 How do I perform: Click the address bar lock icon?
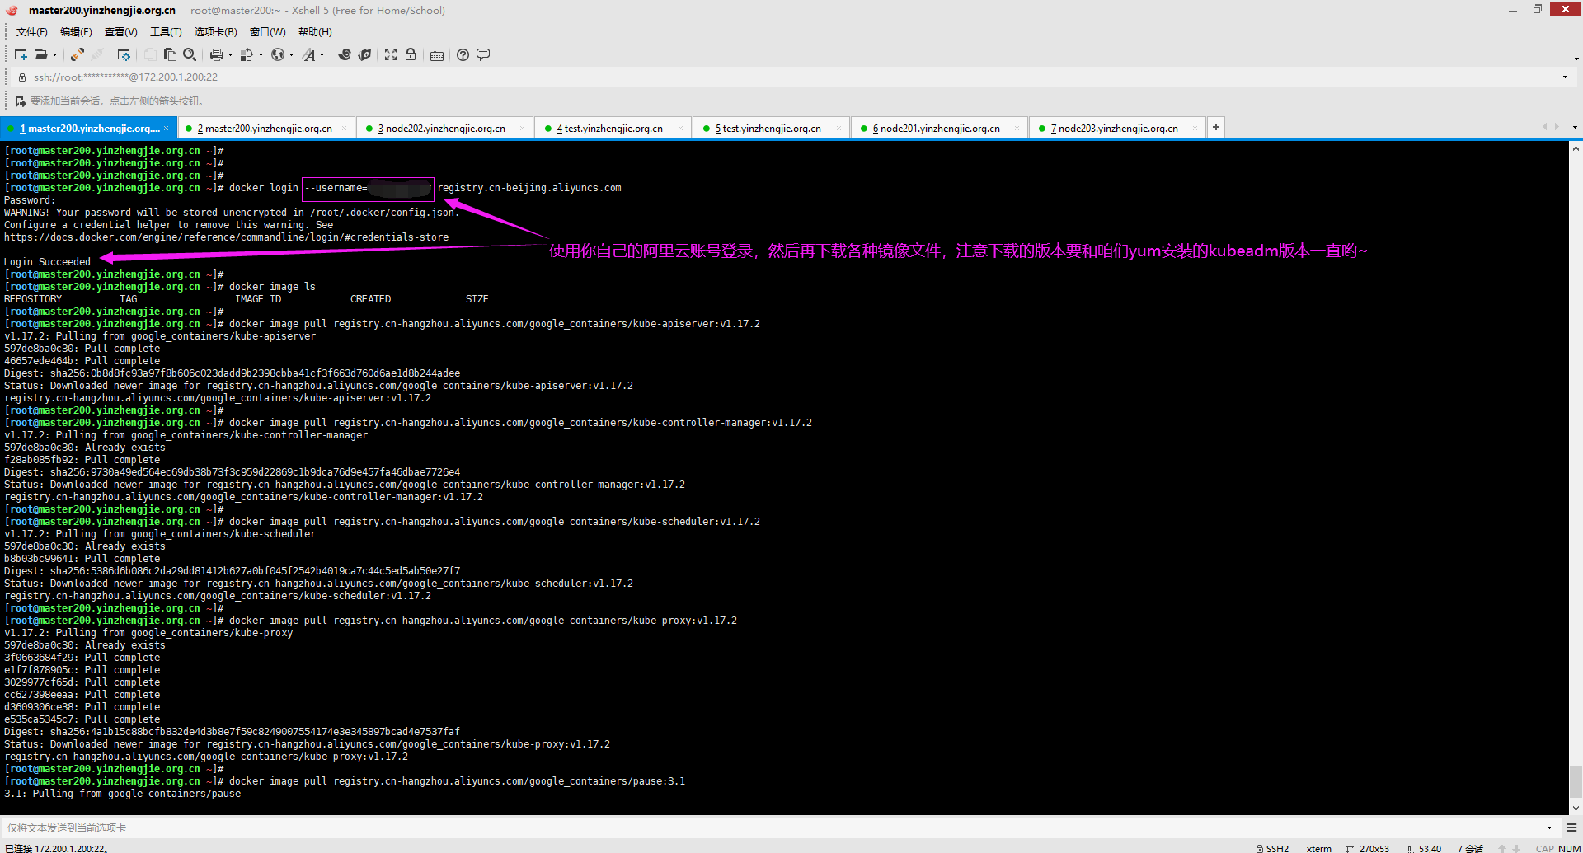(22, 77)
